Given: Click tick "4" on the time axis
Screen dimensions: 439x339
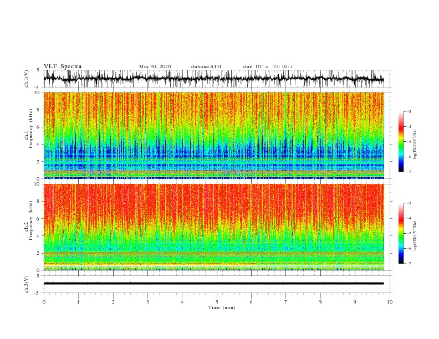Looking at the screenshot, I should (182, 302).
